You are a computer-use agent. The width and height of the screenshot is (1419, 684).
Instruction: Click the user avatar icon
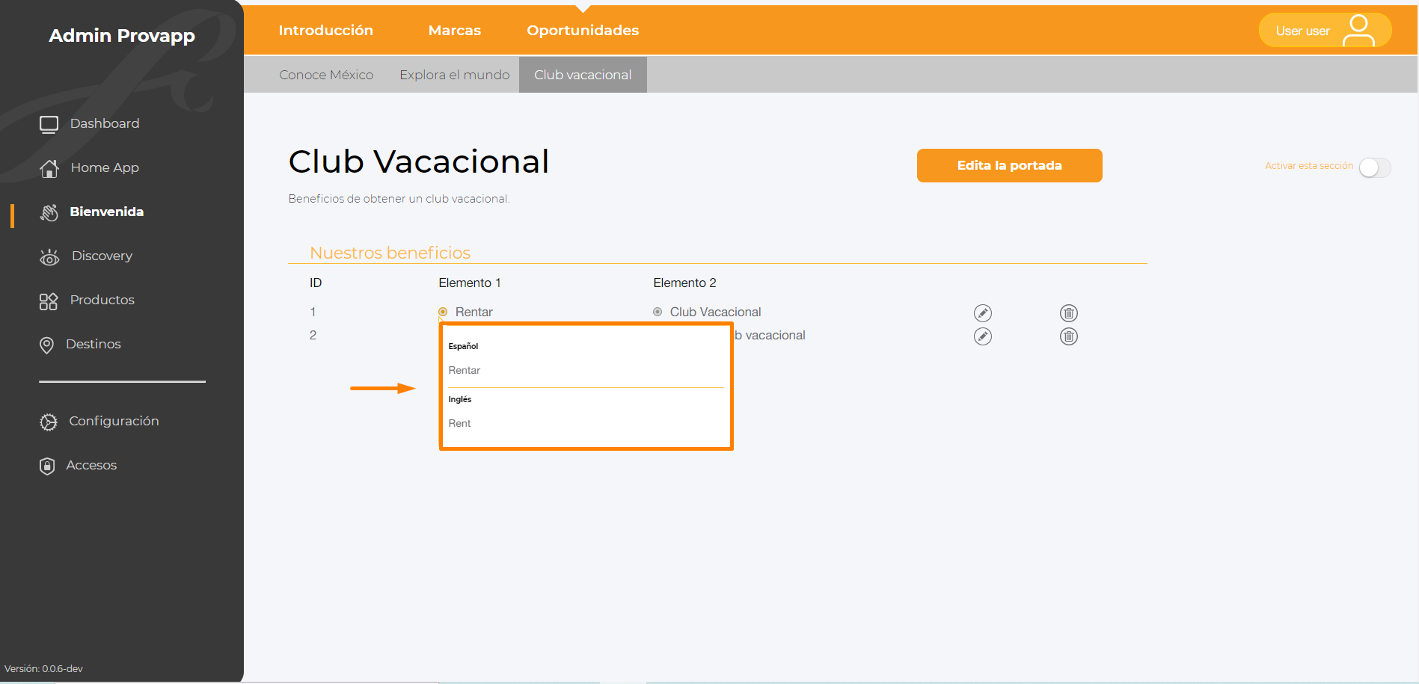coord(1358,31)
